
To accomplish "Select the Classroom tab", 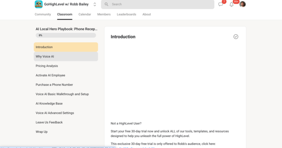I will coord(65,14).
